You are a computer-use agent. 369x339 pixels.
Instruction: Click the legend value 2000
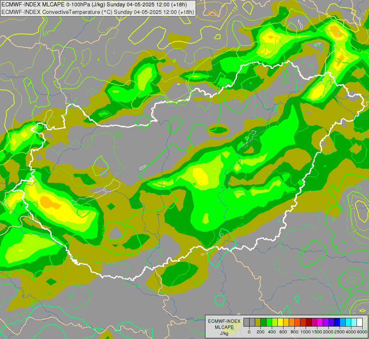[329, 332]
